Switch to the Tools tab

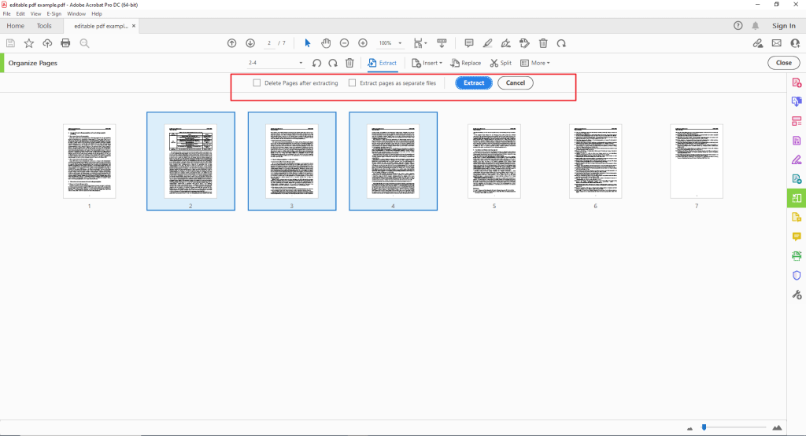(44, 26)
